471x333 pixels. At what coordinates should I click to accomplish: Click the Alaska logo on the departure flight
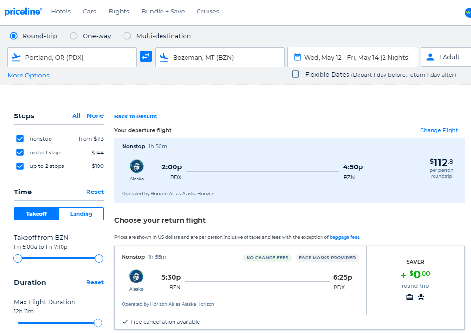pos(136,166)
